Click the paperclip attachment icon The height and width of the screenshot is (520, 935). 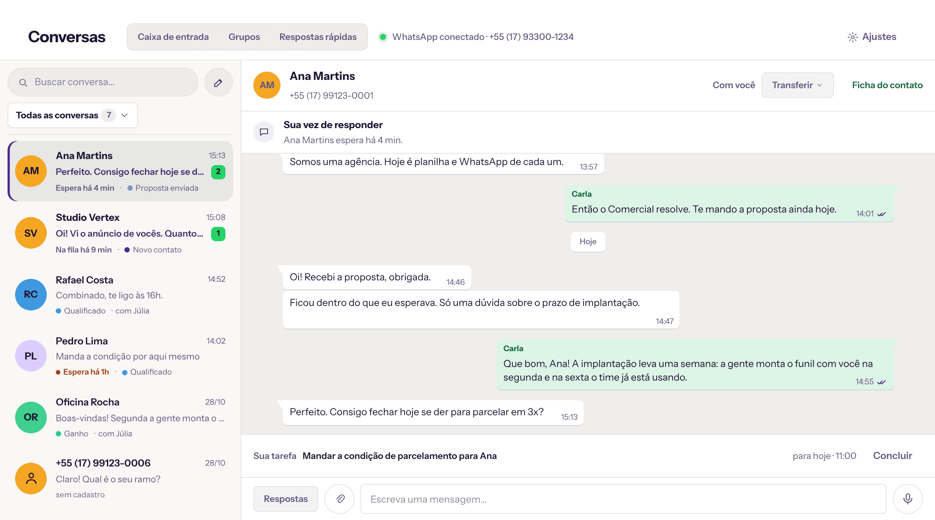tap(340, 499)
